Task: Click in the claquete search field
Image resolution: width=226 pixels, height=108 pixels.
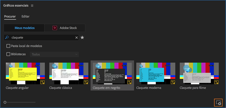Action: [41, 38]
